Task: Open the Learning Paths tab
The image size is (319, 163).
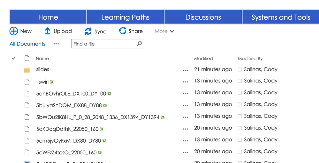Action: pos(125,17)
